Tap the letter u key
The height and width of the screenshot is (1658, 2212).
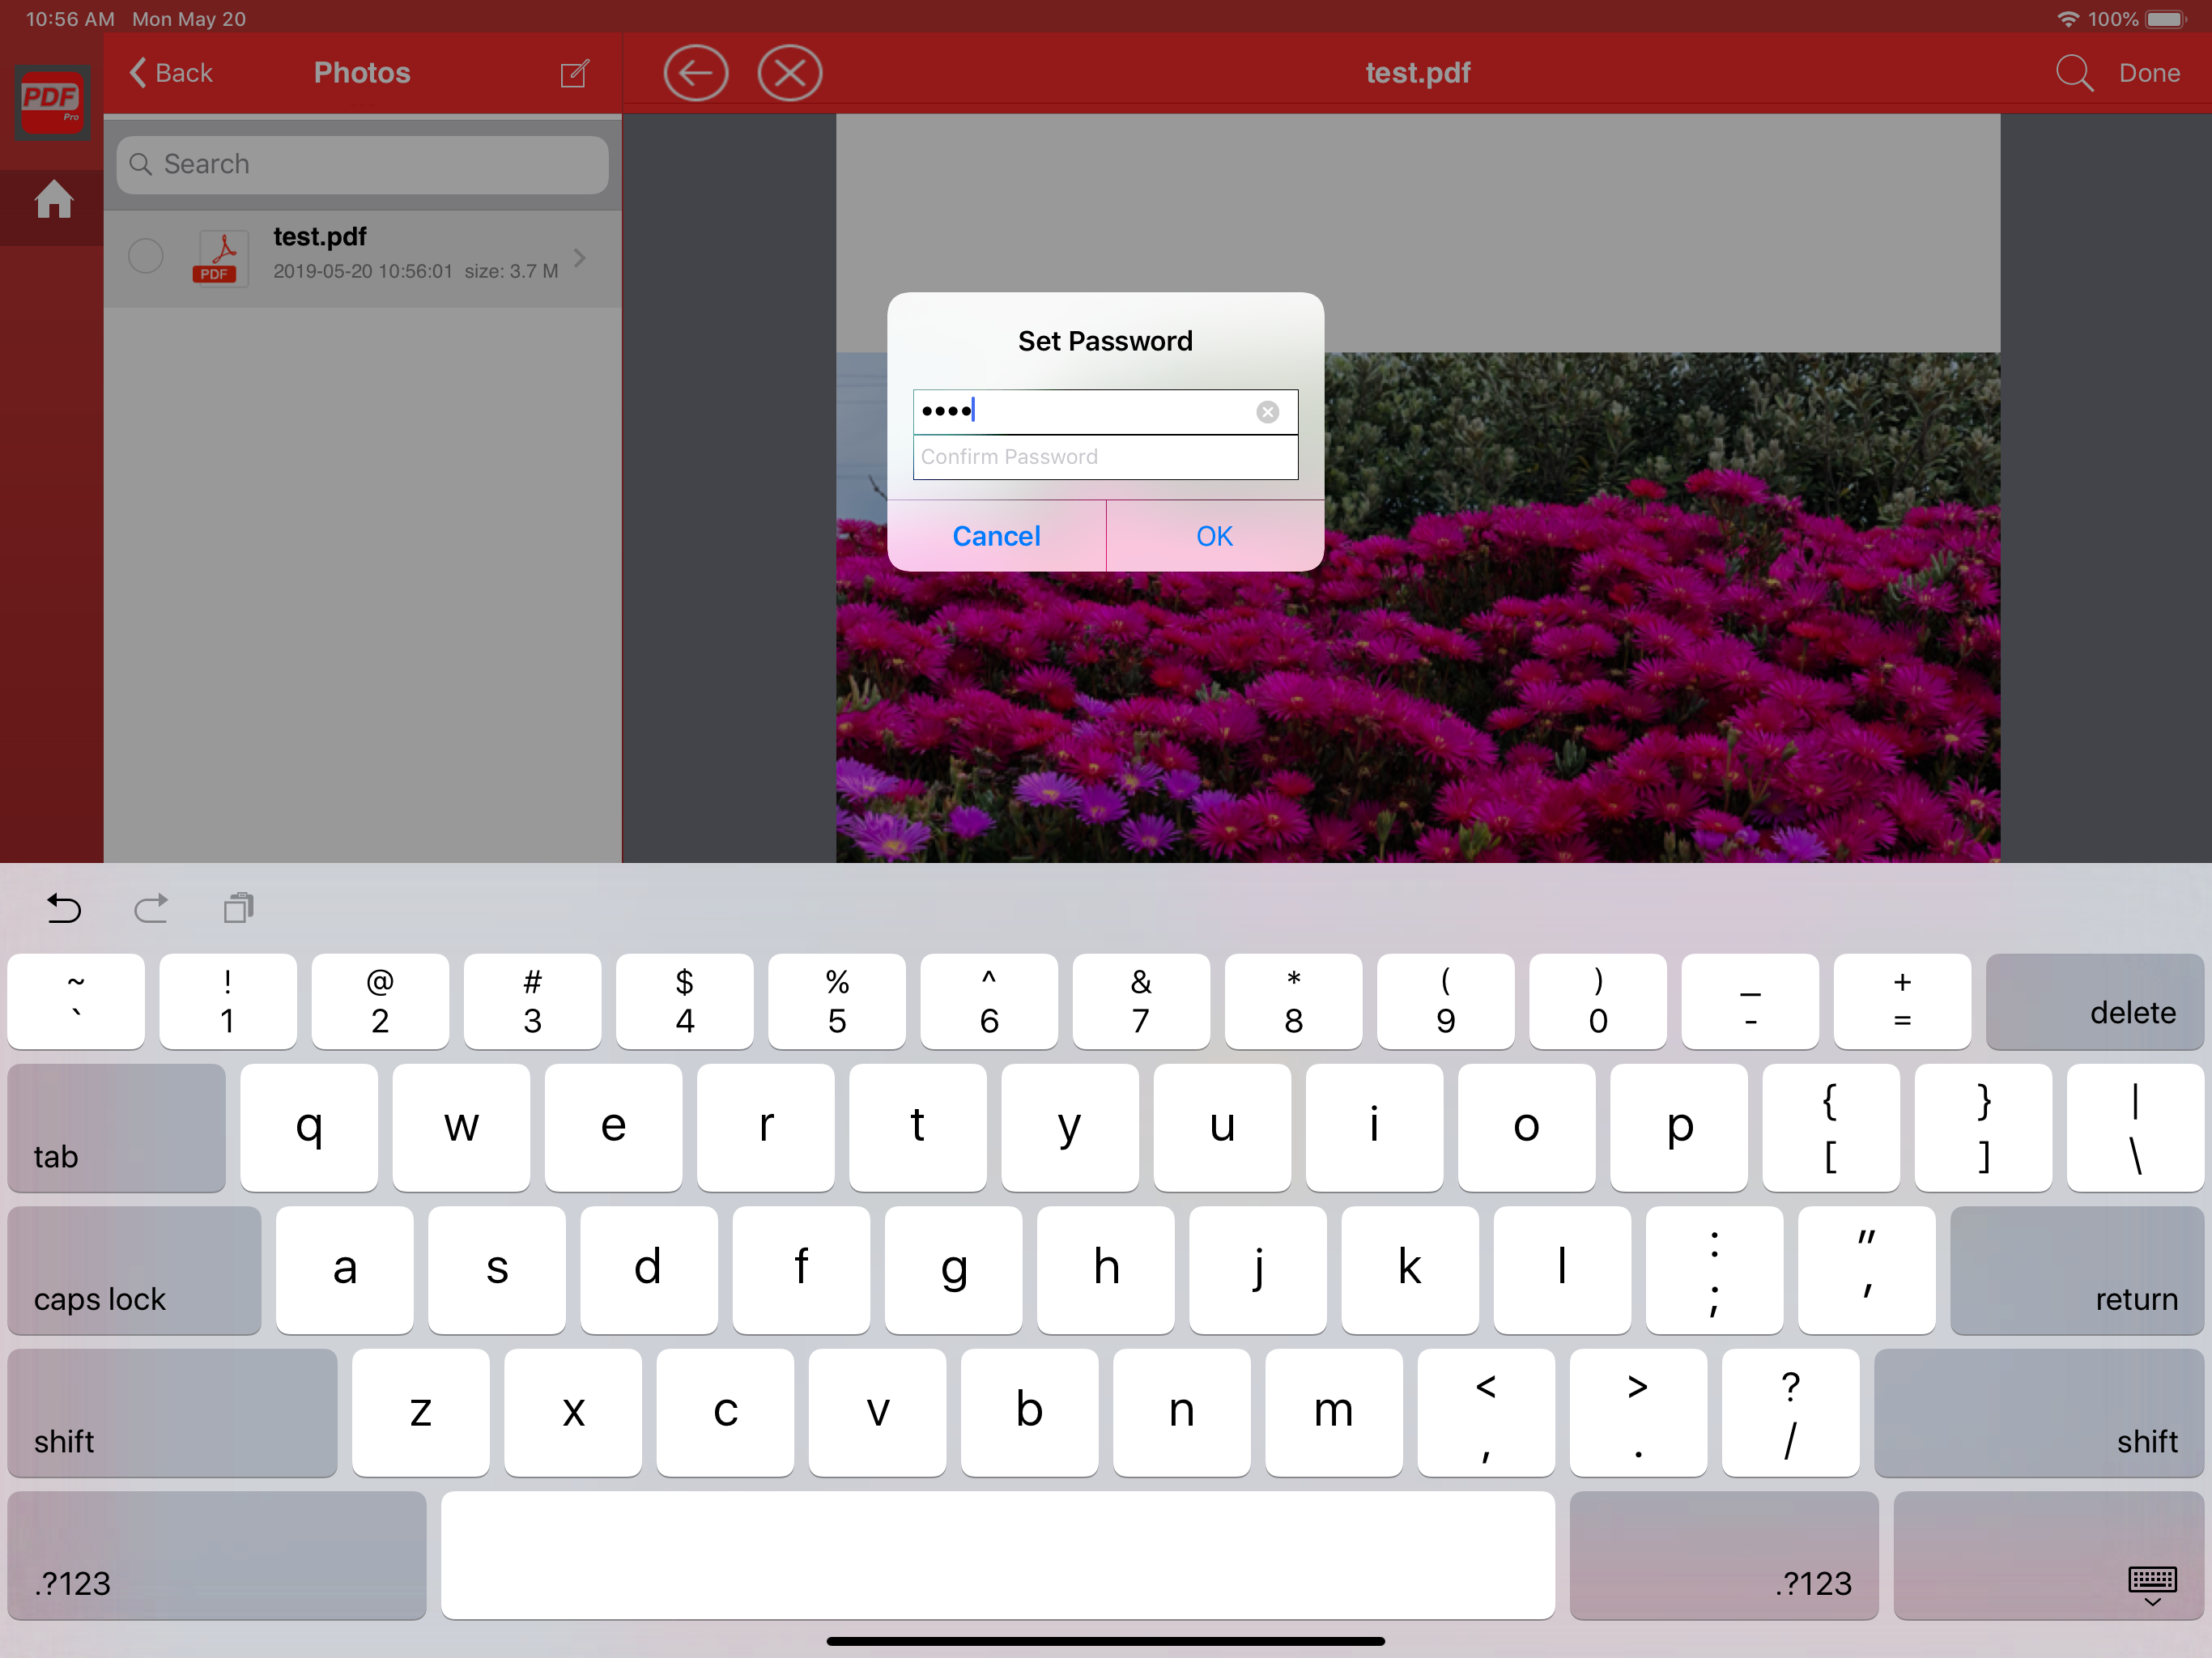click(1222, 1128)
